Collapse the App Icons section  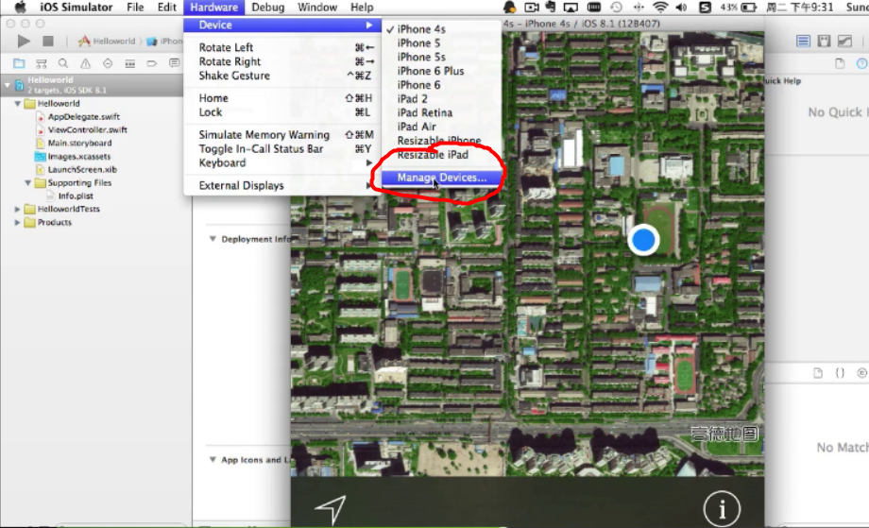pos(213,459)
